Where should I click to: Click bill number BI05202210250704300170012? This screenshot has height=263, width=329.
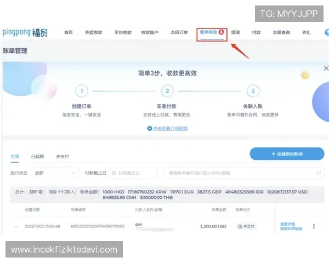tap(98, 226)
